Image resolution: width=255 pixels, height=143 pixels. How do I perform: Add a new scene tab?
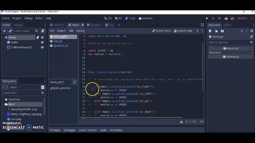(x=119, y=25)
